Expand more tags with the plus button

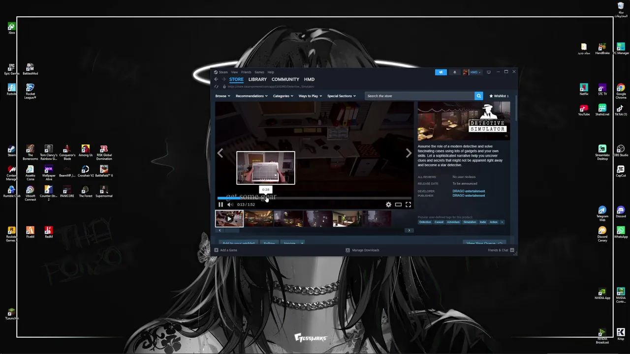[x=502, y=222]
